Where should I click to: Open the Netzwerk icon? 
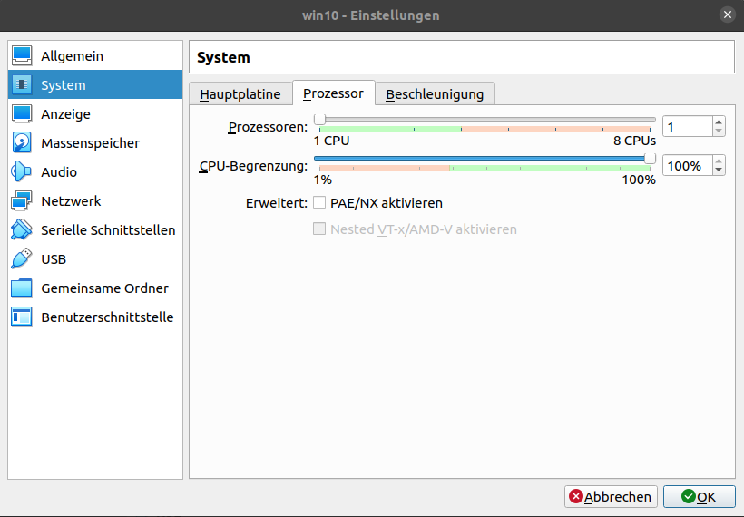click(22, 201)
